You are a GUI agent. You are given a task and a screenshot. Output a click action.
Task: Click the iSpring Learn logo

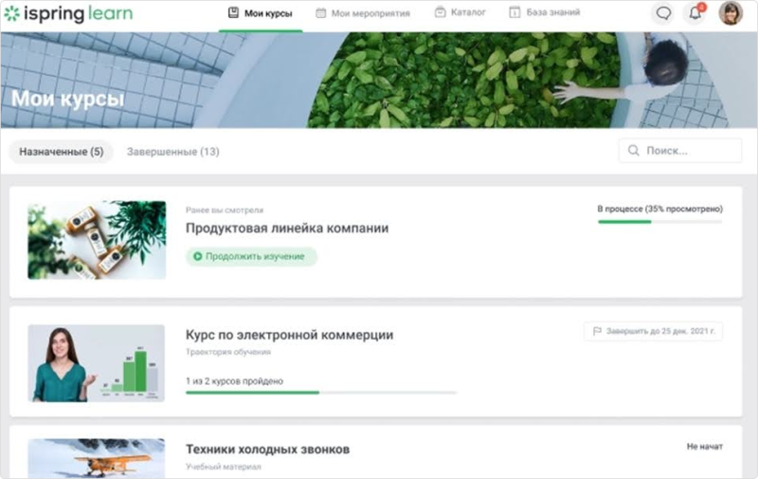tap(68, 13)
